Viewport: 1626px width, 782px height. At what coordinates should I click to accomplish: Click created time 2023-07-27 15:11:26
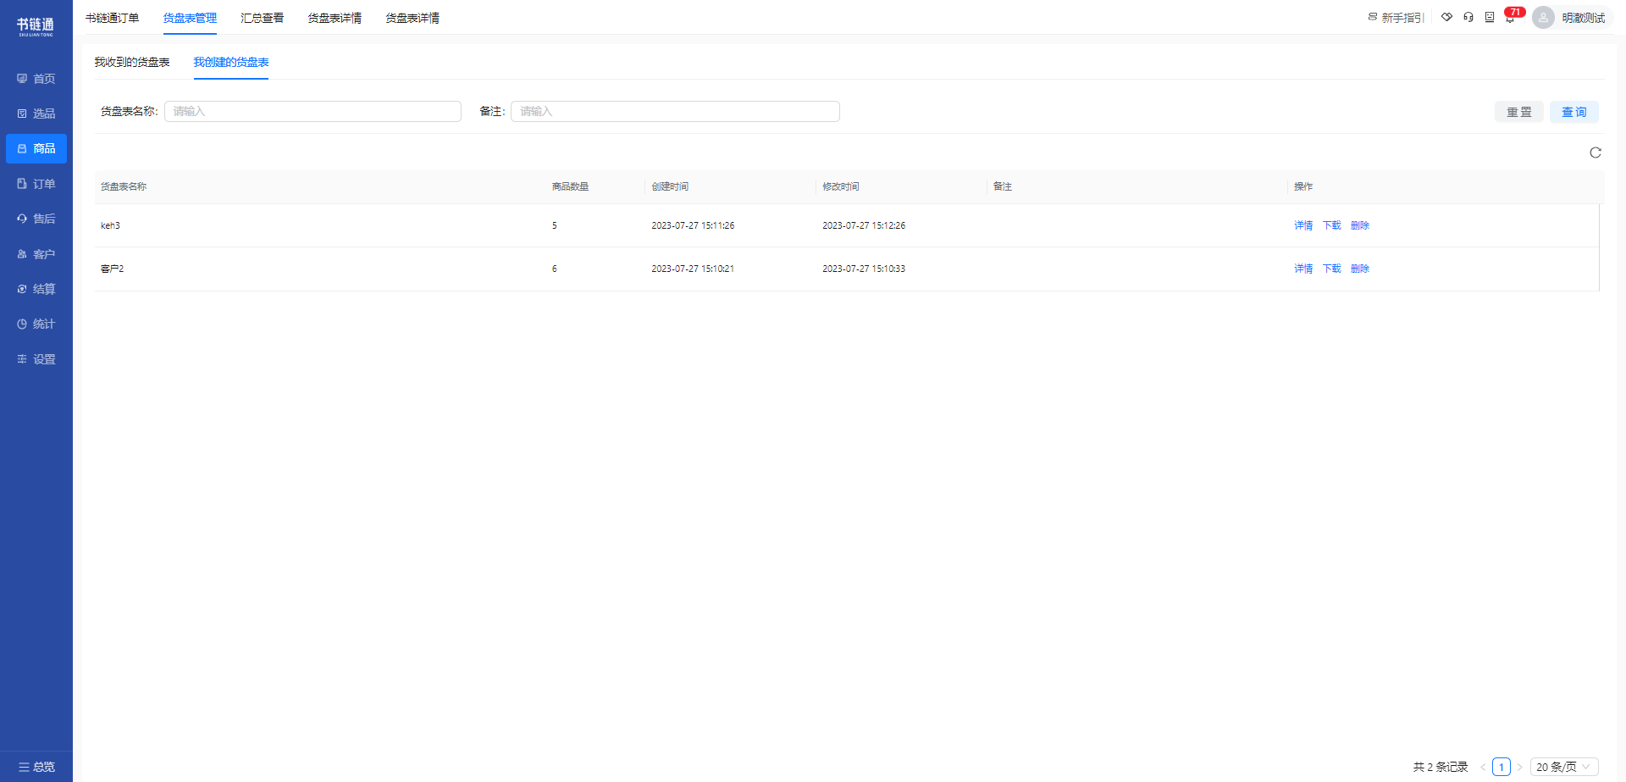coord(693,225)
